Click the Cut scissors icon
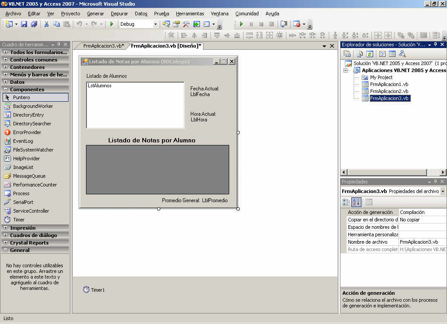This screenshot has height=324, width=447. click(x=46, y=24)
